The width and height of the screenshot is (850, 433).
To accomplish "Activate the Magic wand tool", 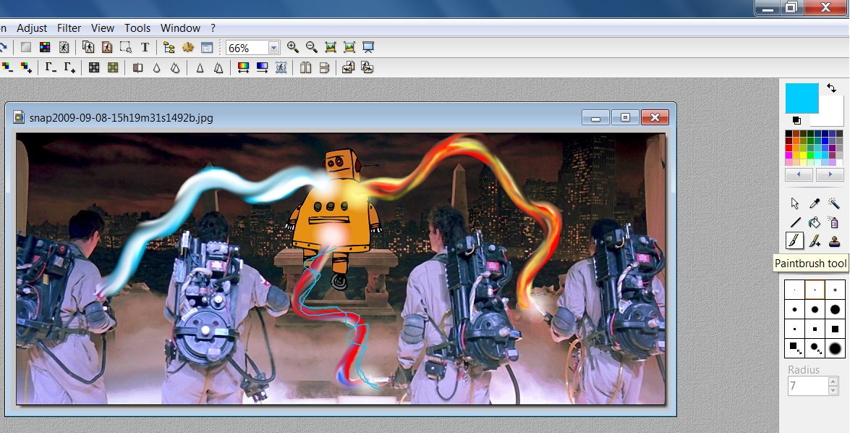I will (834, 203).
